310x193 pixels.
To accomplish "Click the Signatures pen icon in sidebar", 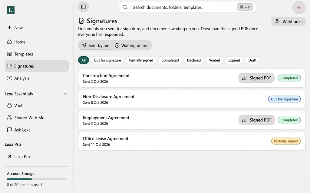I will (9, 66).
